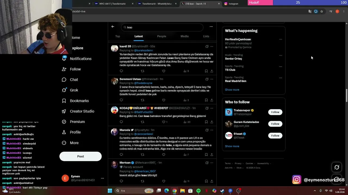
Task: Open search options menu next to search box
Action: 211,27
